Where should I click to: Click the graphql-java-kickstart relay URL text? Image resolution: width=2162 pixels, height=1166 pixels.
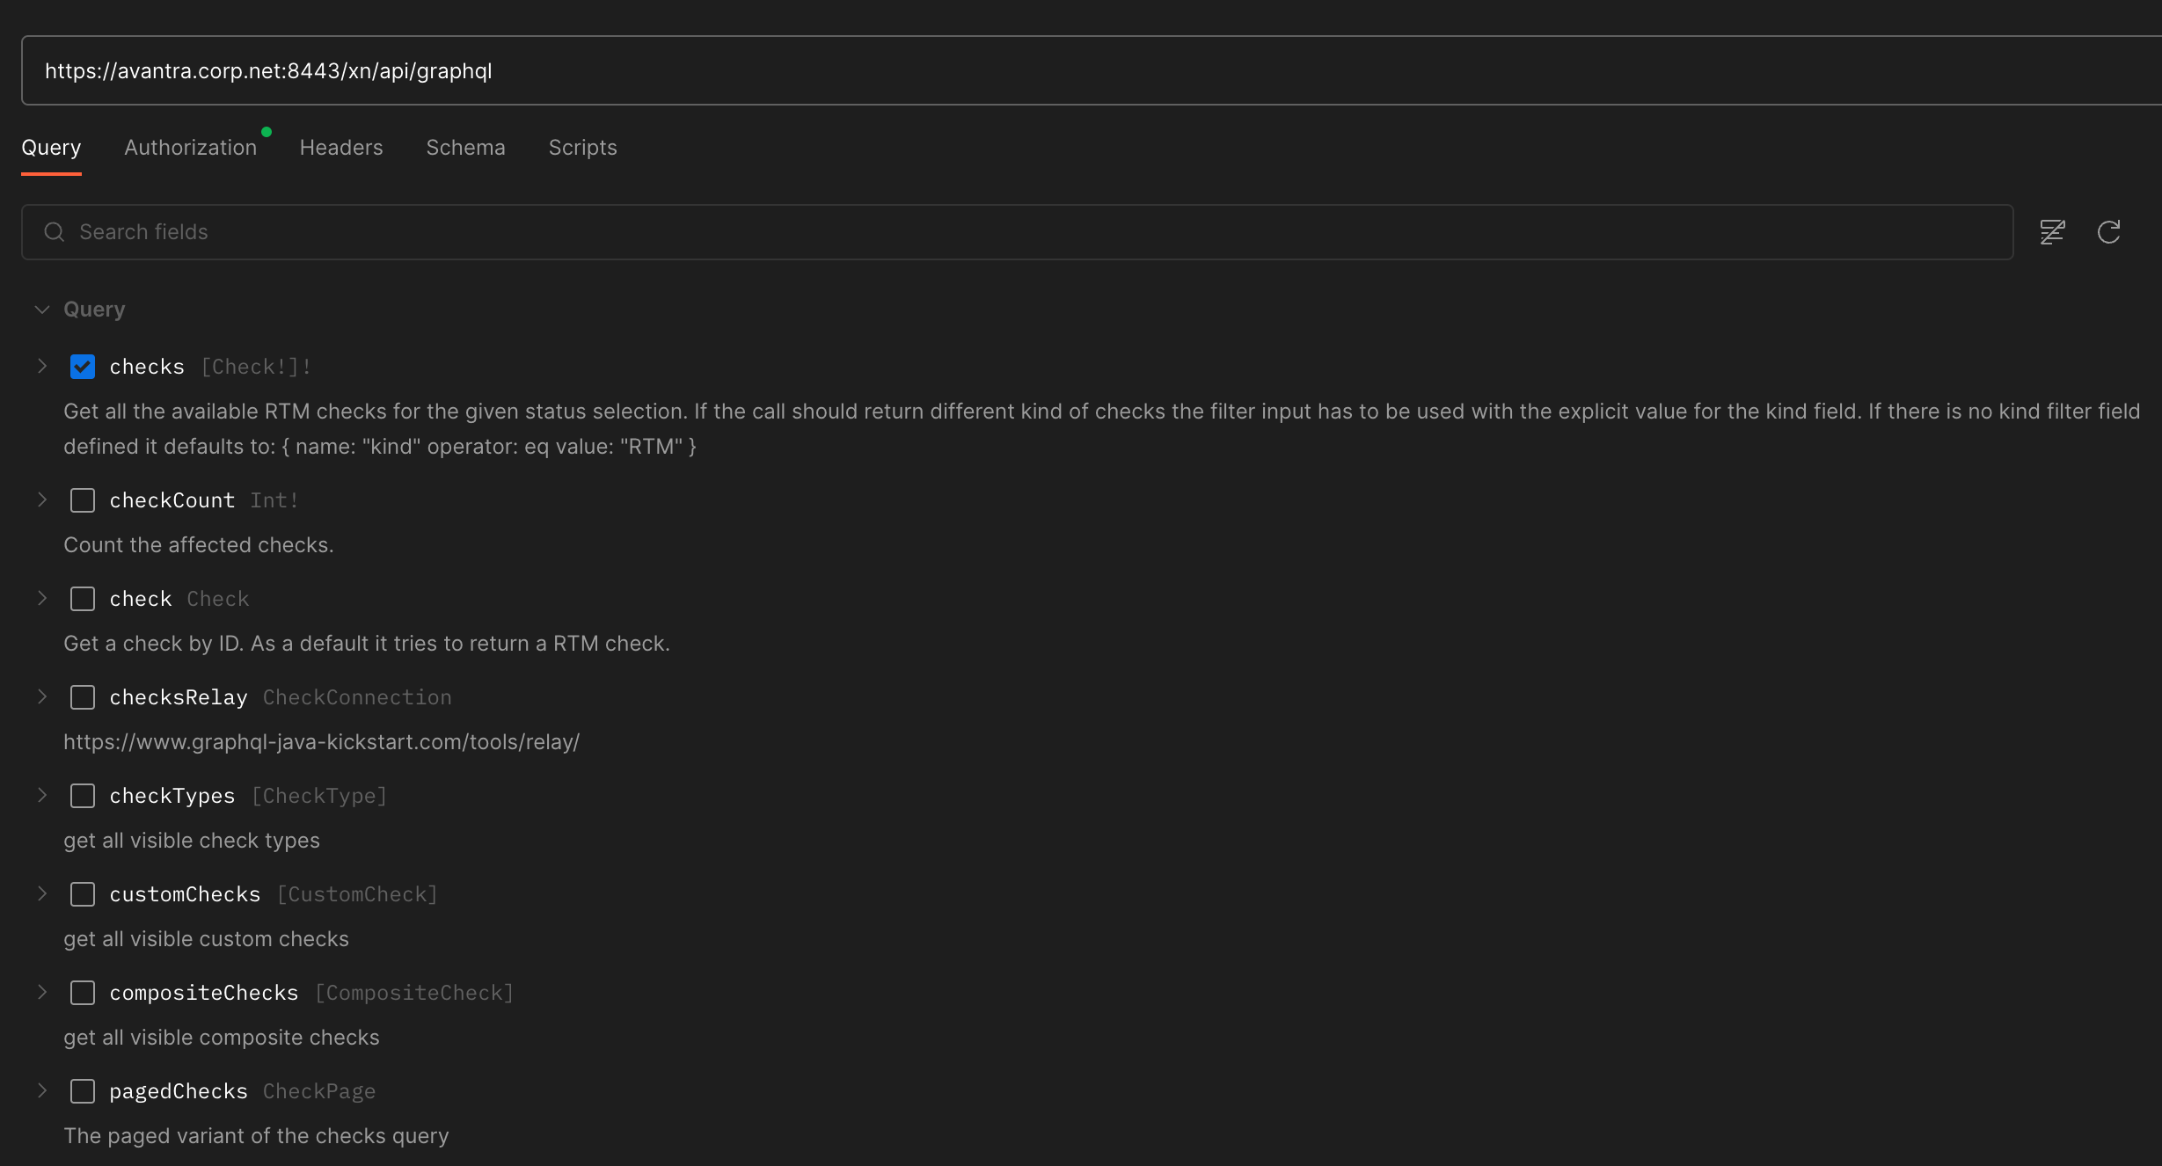point(321,742)
